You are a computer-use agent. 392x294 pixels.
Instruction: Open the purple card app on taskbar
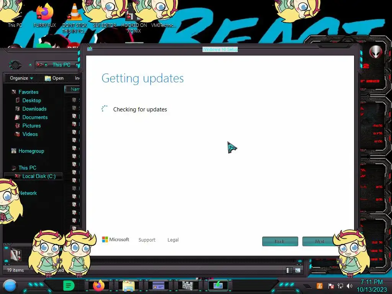(158, 285)
